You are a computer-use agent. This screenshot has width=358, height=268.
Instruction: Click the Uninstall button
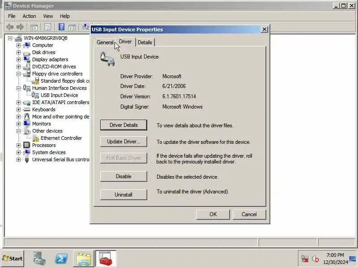click(x=124, y=195)
